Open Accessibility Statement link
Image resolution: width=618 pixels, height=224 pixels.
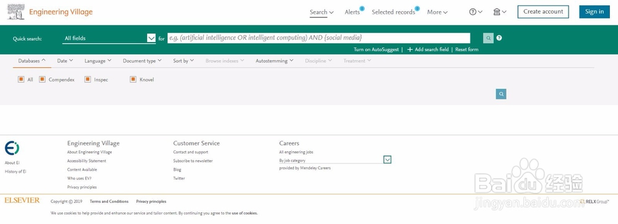tap(87, 160)
